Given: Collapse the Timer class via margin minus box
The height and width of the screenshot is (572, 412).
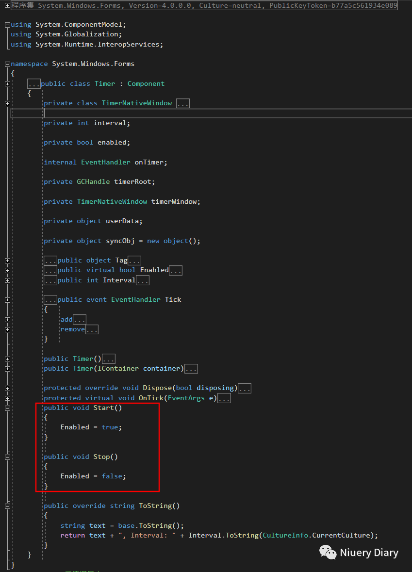Looking at the screenshot, I should (x=7, y=83).
